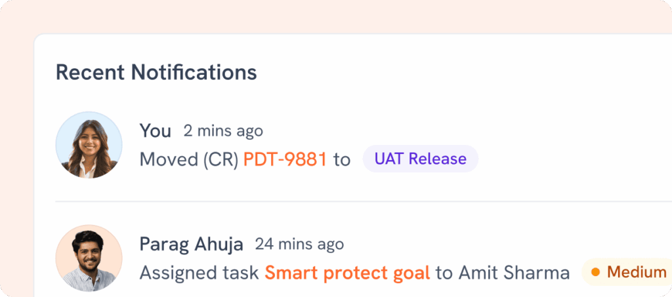Viewport: 672px width, 297px height.
Task: Click the orange dot in Medium badge
Action: tap(596, 272)
